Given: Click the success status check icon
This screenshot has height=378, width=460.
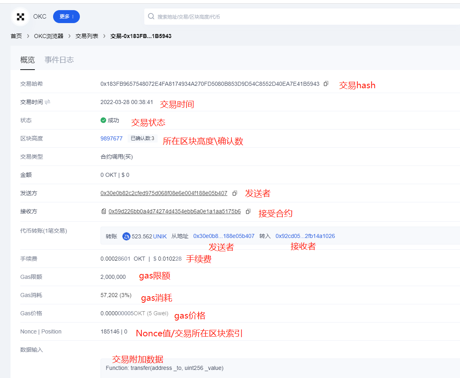Looking at the screenshot, I should (103, 120).
